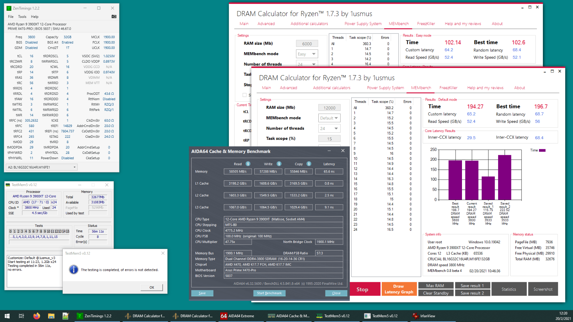This screenshot has height=322, width=573.
Task: Open File Explorer from the taskbar
Action: tap(51, 316)
